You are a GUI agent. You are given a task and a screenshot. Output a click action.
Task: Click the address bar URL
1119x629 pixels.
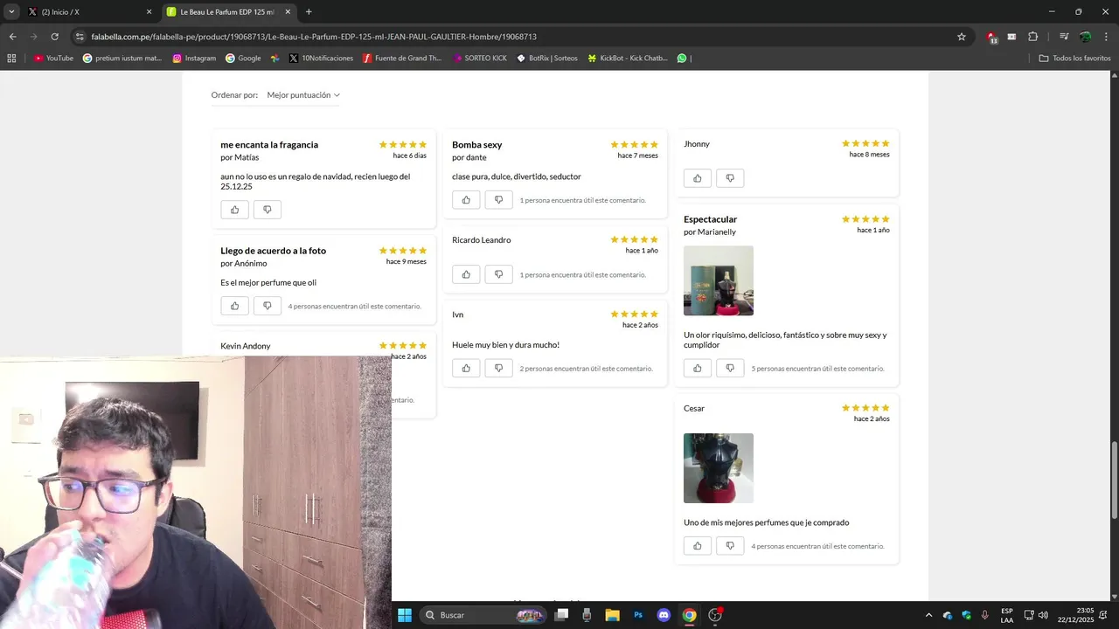314,37
